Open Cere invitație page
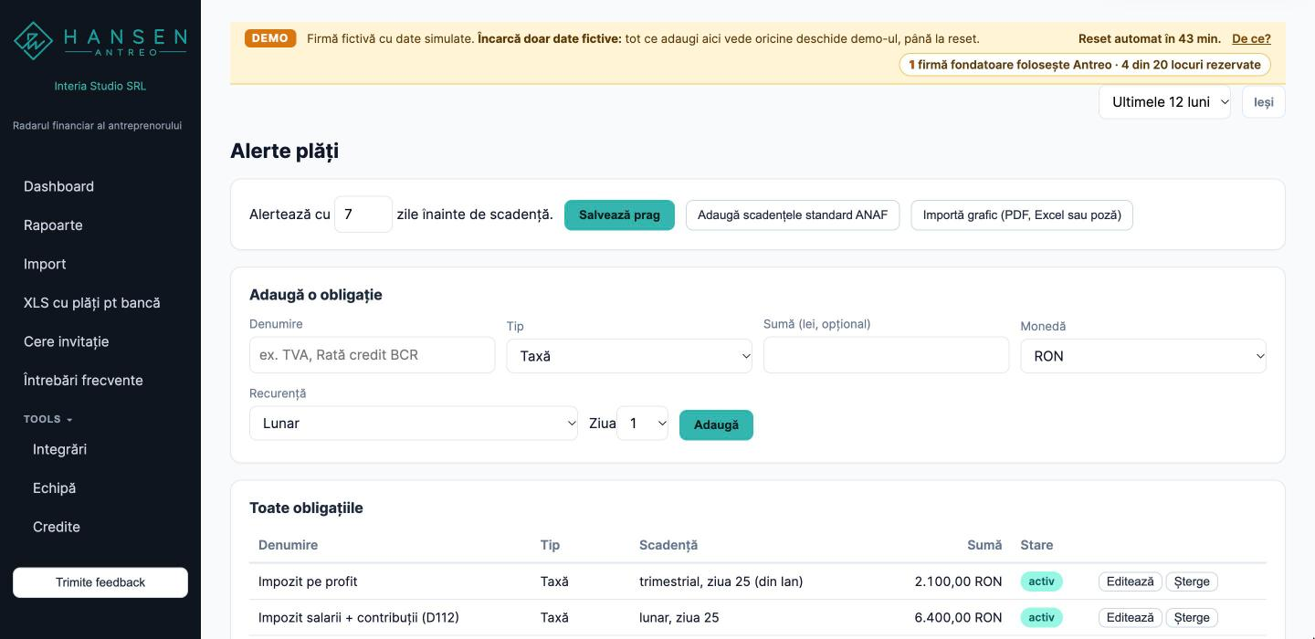The image size is (1315, 639). pyautogui.click(x=66, y=341)
